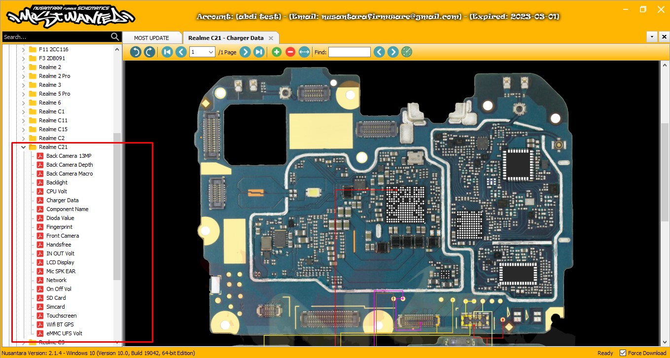Switch to the MOST UPDATE tab
Viewport: 670px width, 358px height.
pos(151,38)
